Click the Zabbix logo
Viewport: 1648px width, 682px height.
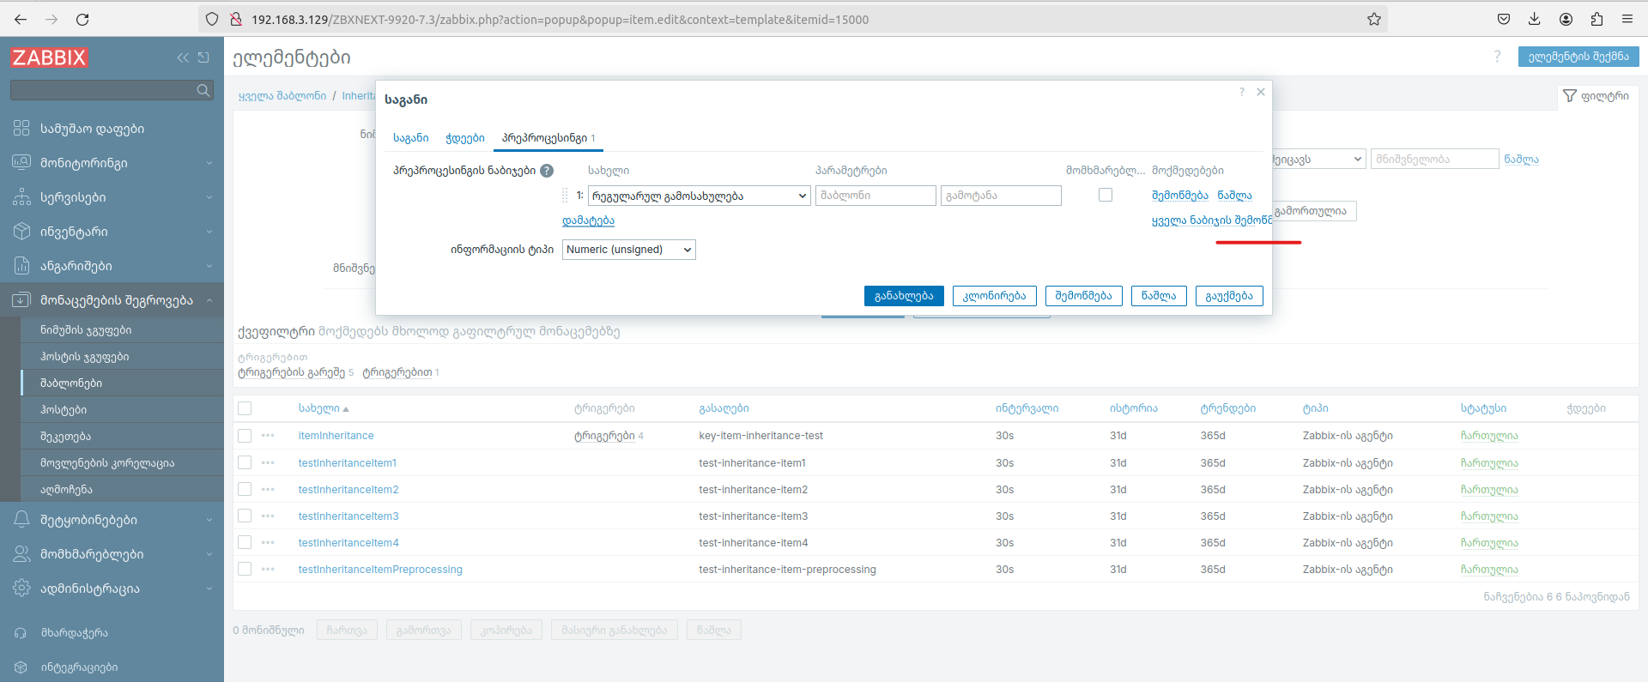(49, 57)
